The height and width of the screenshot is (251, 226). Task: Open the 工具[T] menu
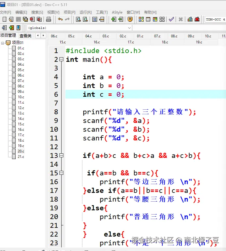tap(102, 12)
